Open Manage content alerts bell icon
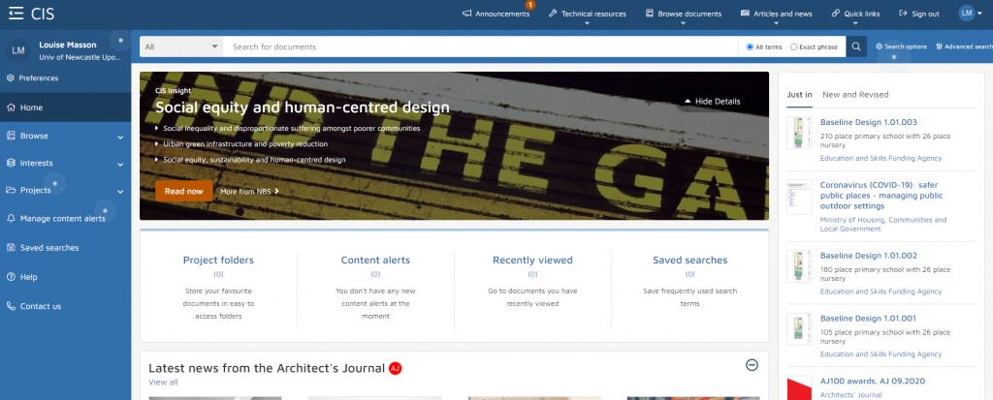Screen dimensions: 993x400 (11, 219)
